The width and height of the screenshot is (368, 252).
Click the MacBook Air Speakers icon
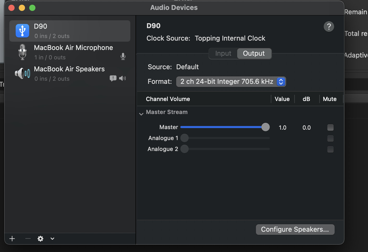tap(23, 73)
